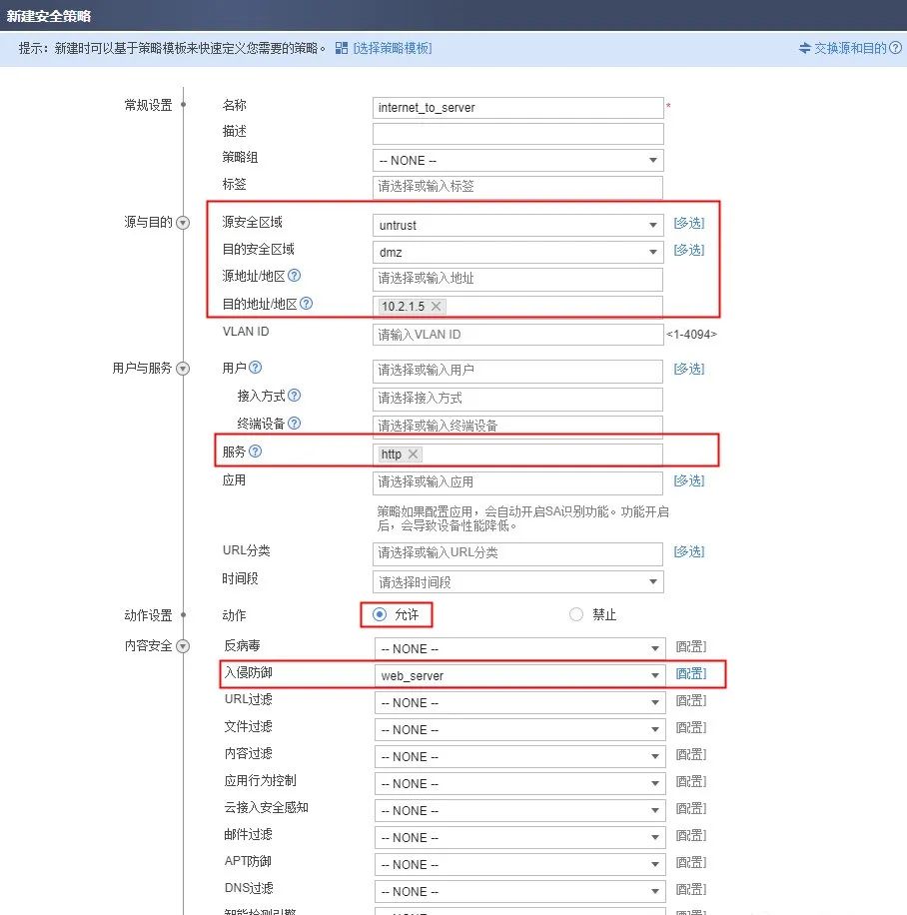The image size is (907, 915).
Task: Open the 策略组 dropdown
Action: 517,161
